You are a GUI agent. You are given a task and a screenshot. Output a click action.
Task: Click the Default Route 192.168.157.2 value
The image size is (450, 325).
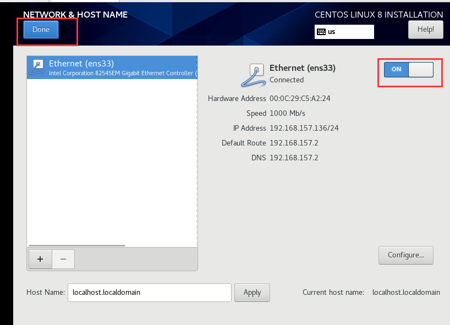(x=294, y=143)
